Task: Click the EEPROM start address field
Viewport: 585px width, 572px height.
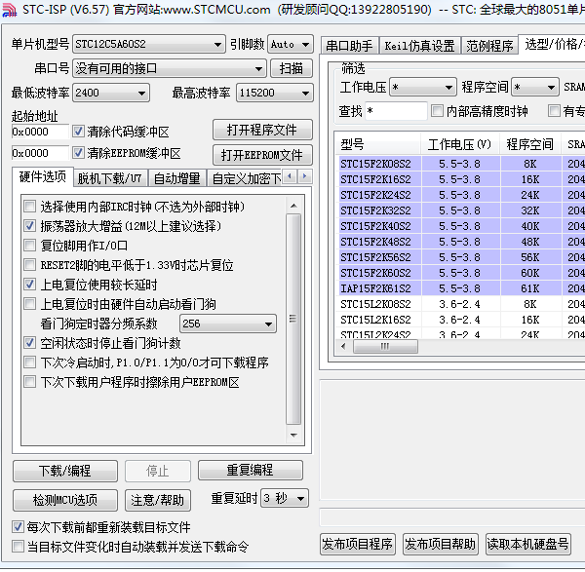Action: [x=40, y=153]
